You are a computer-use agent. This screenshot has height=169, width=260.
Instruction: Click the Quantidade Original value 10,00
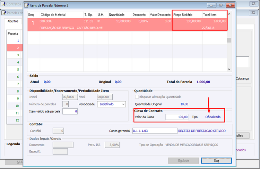[184, 104]
